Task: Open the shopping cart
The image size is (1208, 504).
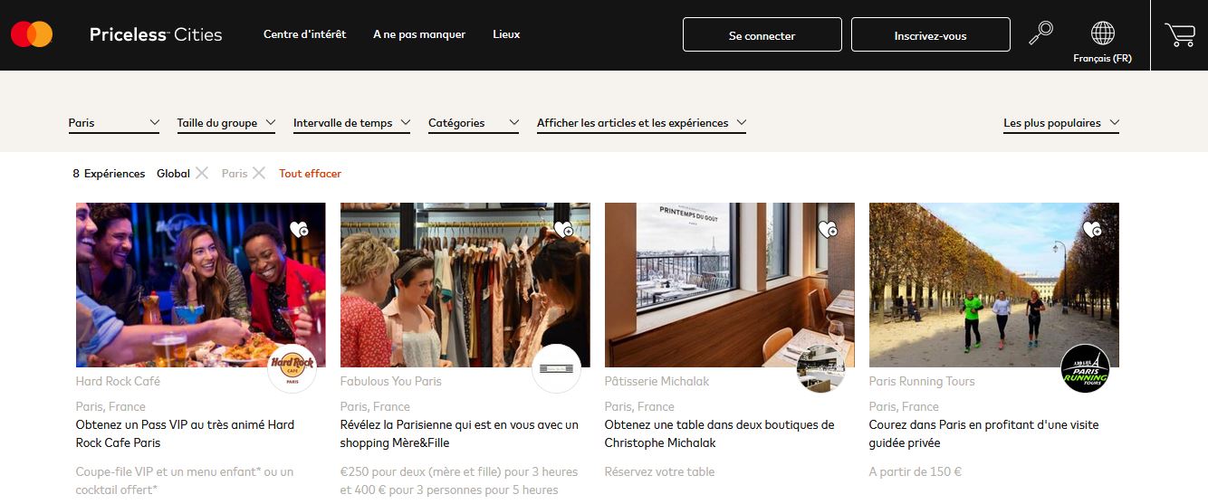Action: click(x=1179, y=34)
